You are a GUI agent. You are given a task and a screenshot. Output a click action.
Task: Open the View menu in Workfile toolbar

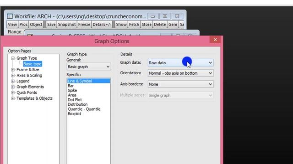point(12,25)
